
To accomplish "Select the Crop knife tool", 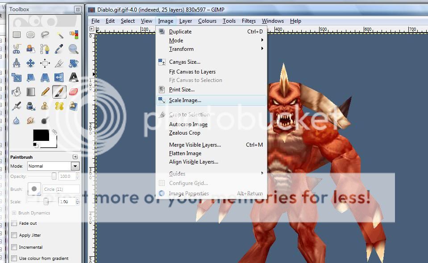I will (59, 63).
